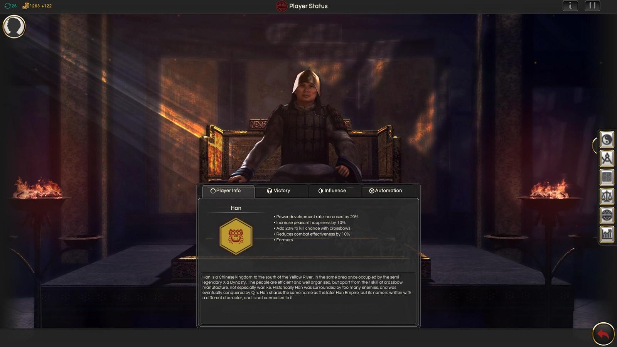Viewport: 617px width, 347px height.
Task: Click the Han faction hexagon emblem
Action: tap(236, 236)
